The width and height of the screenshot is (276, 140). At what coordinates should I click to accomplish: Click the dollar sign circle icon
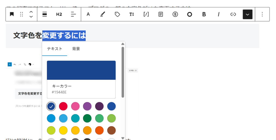pyautogui.click(x=175, y=14)
